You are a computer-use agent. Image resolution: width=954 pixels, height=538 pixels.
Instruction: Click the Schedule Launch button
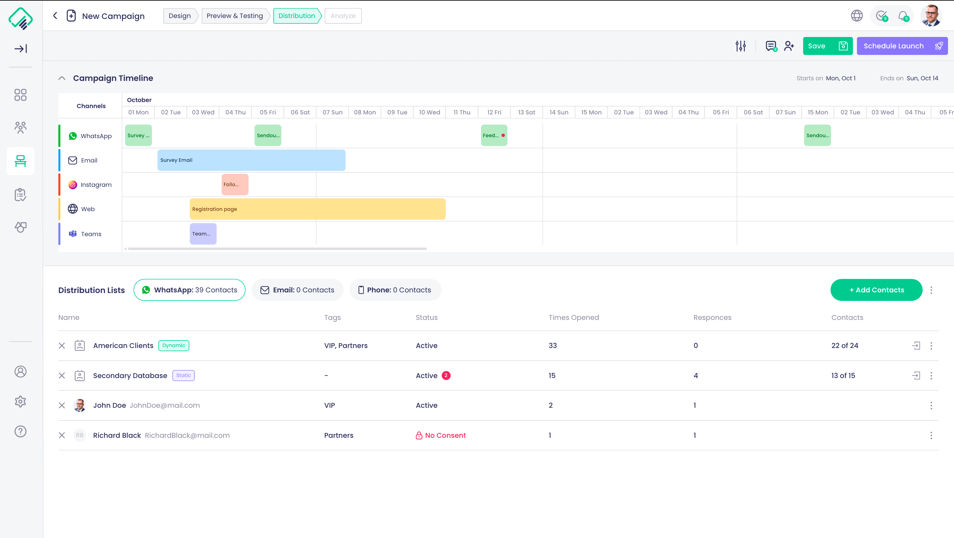pos(902,46)
